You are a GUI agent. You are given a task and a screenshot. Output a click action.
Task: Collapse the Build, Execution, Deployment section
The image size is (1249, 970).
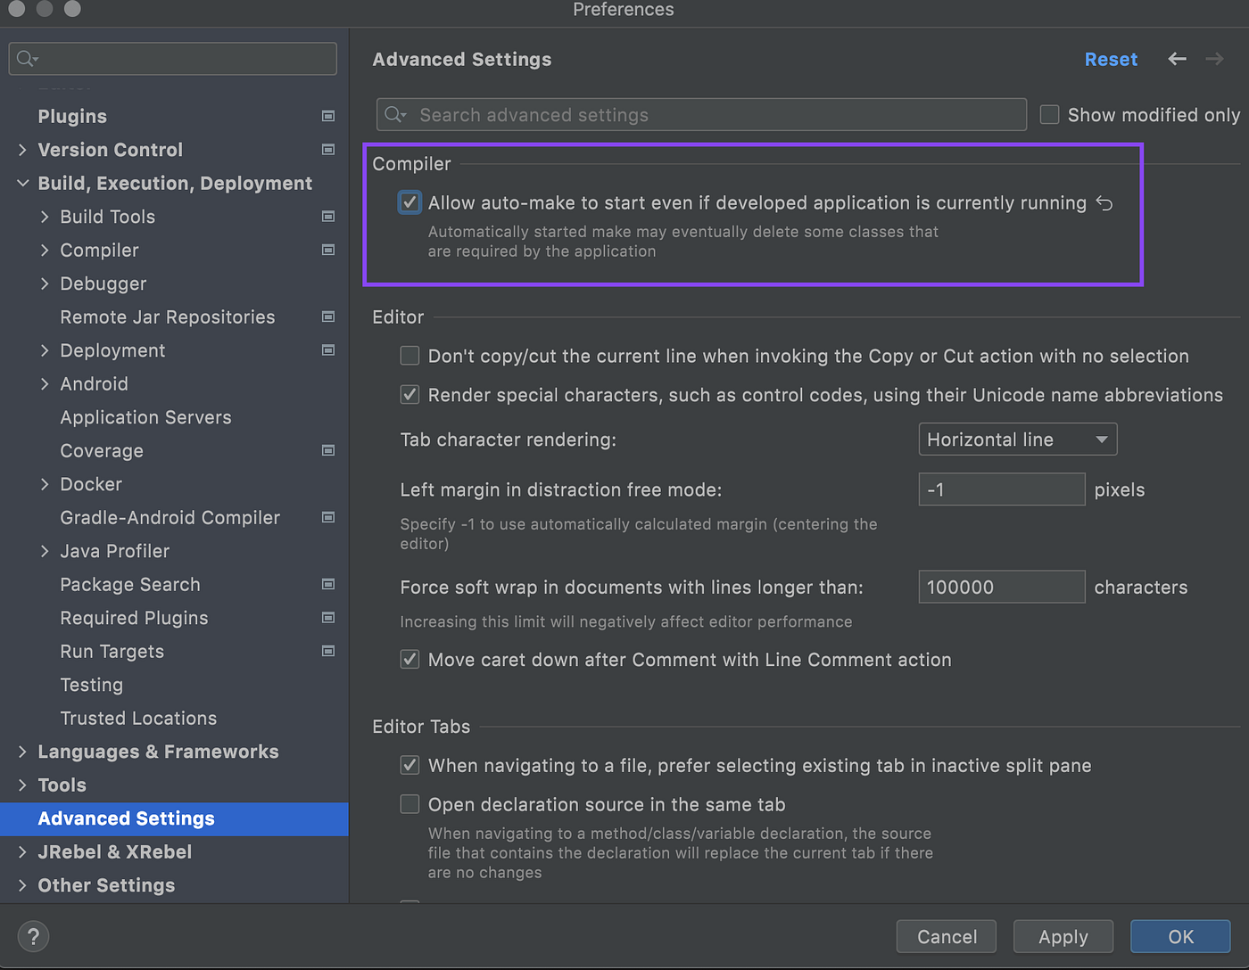22,183
